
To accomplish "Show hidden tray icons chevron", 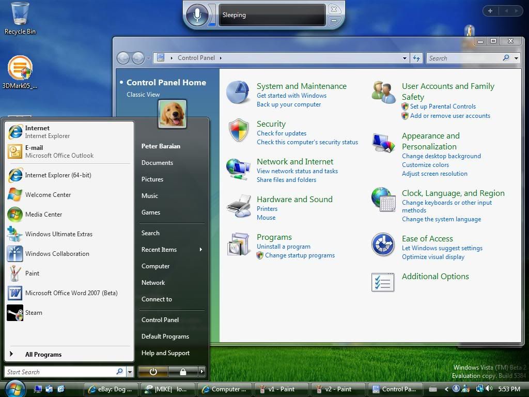I will pyautogui.click(x=447, y=389).
